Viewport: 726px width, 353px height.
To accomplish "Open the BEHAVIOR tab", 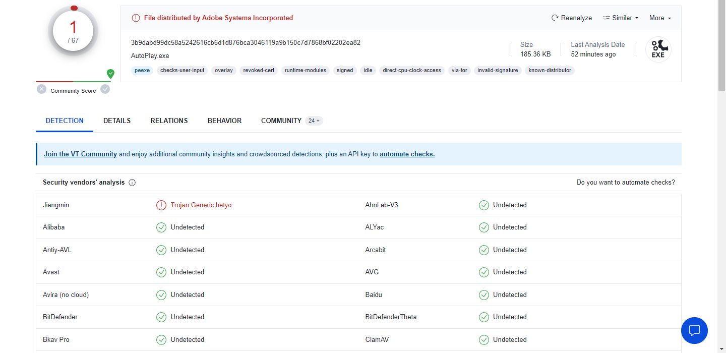I will tap(224, 121).
